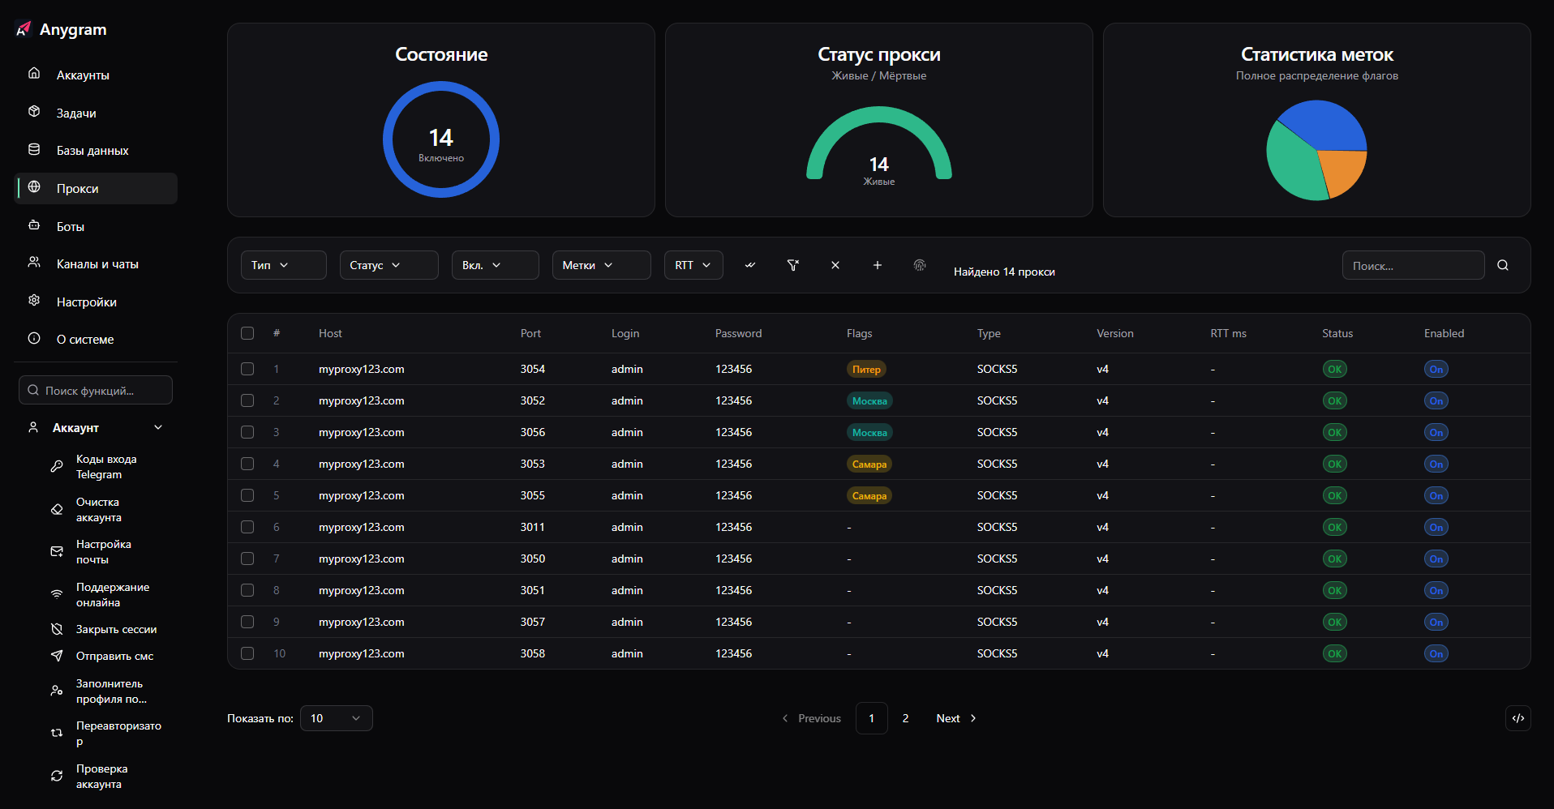Check the checkbox for row 4 port 3053
The height and width of the screenshot is (809, 1554).
click(247, 464)
